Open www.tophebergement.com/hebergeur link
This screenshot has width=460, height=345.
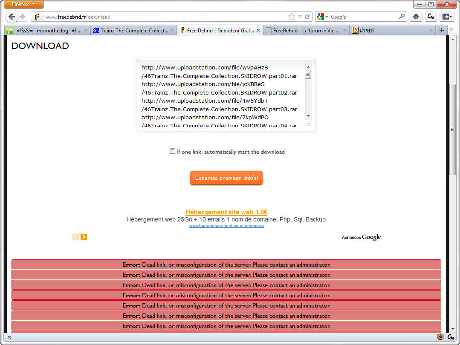[226, 226]
